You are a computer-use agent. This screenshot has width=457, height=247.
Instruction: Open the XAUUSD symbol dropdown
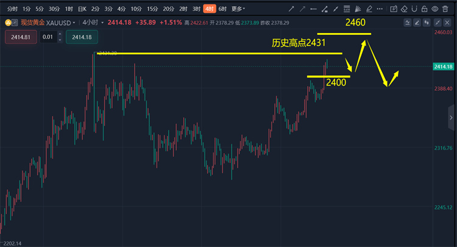60,23
